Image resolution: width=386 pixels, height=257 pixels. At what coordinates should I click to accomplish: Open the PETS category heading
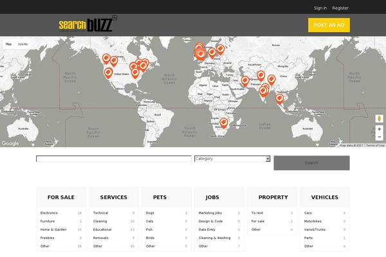(x=160, y=197)
